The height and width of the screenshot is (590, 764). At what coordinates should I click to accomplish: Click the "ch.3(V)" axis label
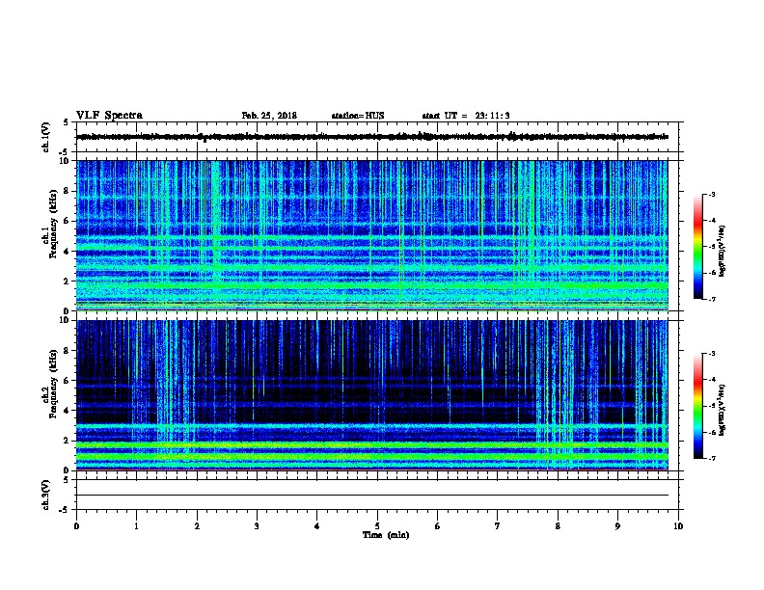(45, 495)
